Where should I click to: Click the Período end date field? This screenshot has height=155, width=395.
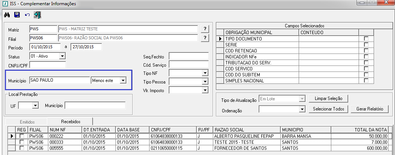(x=86, y=47)
